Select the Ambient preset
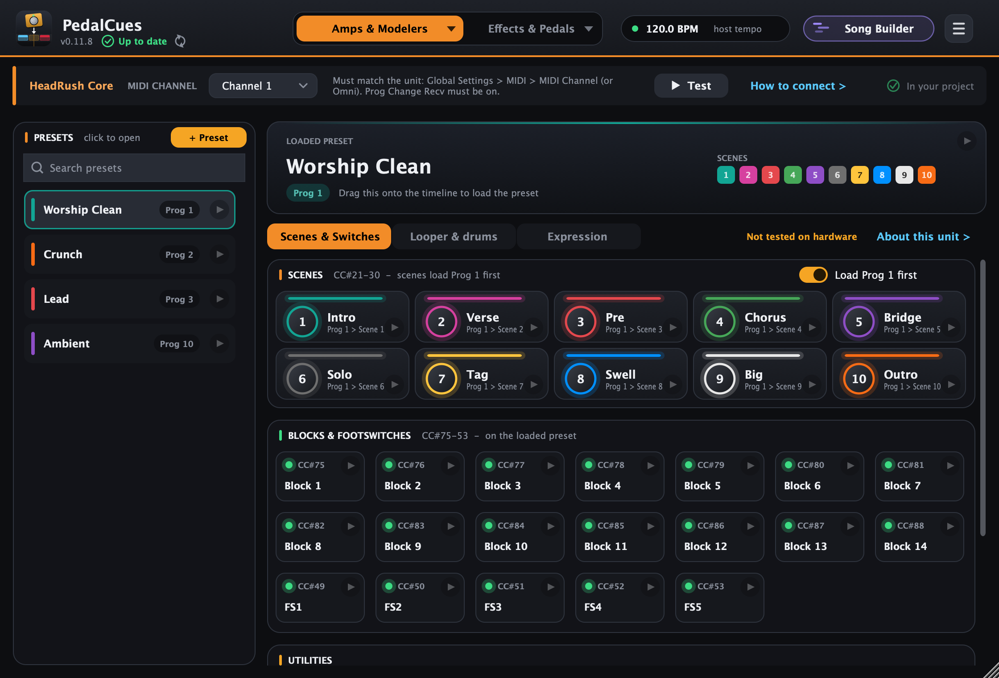This screenshot has height=678, width=999. [130, 343]
